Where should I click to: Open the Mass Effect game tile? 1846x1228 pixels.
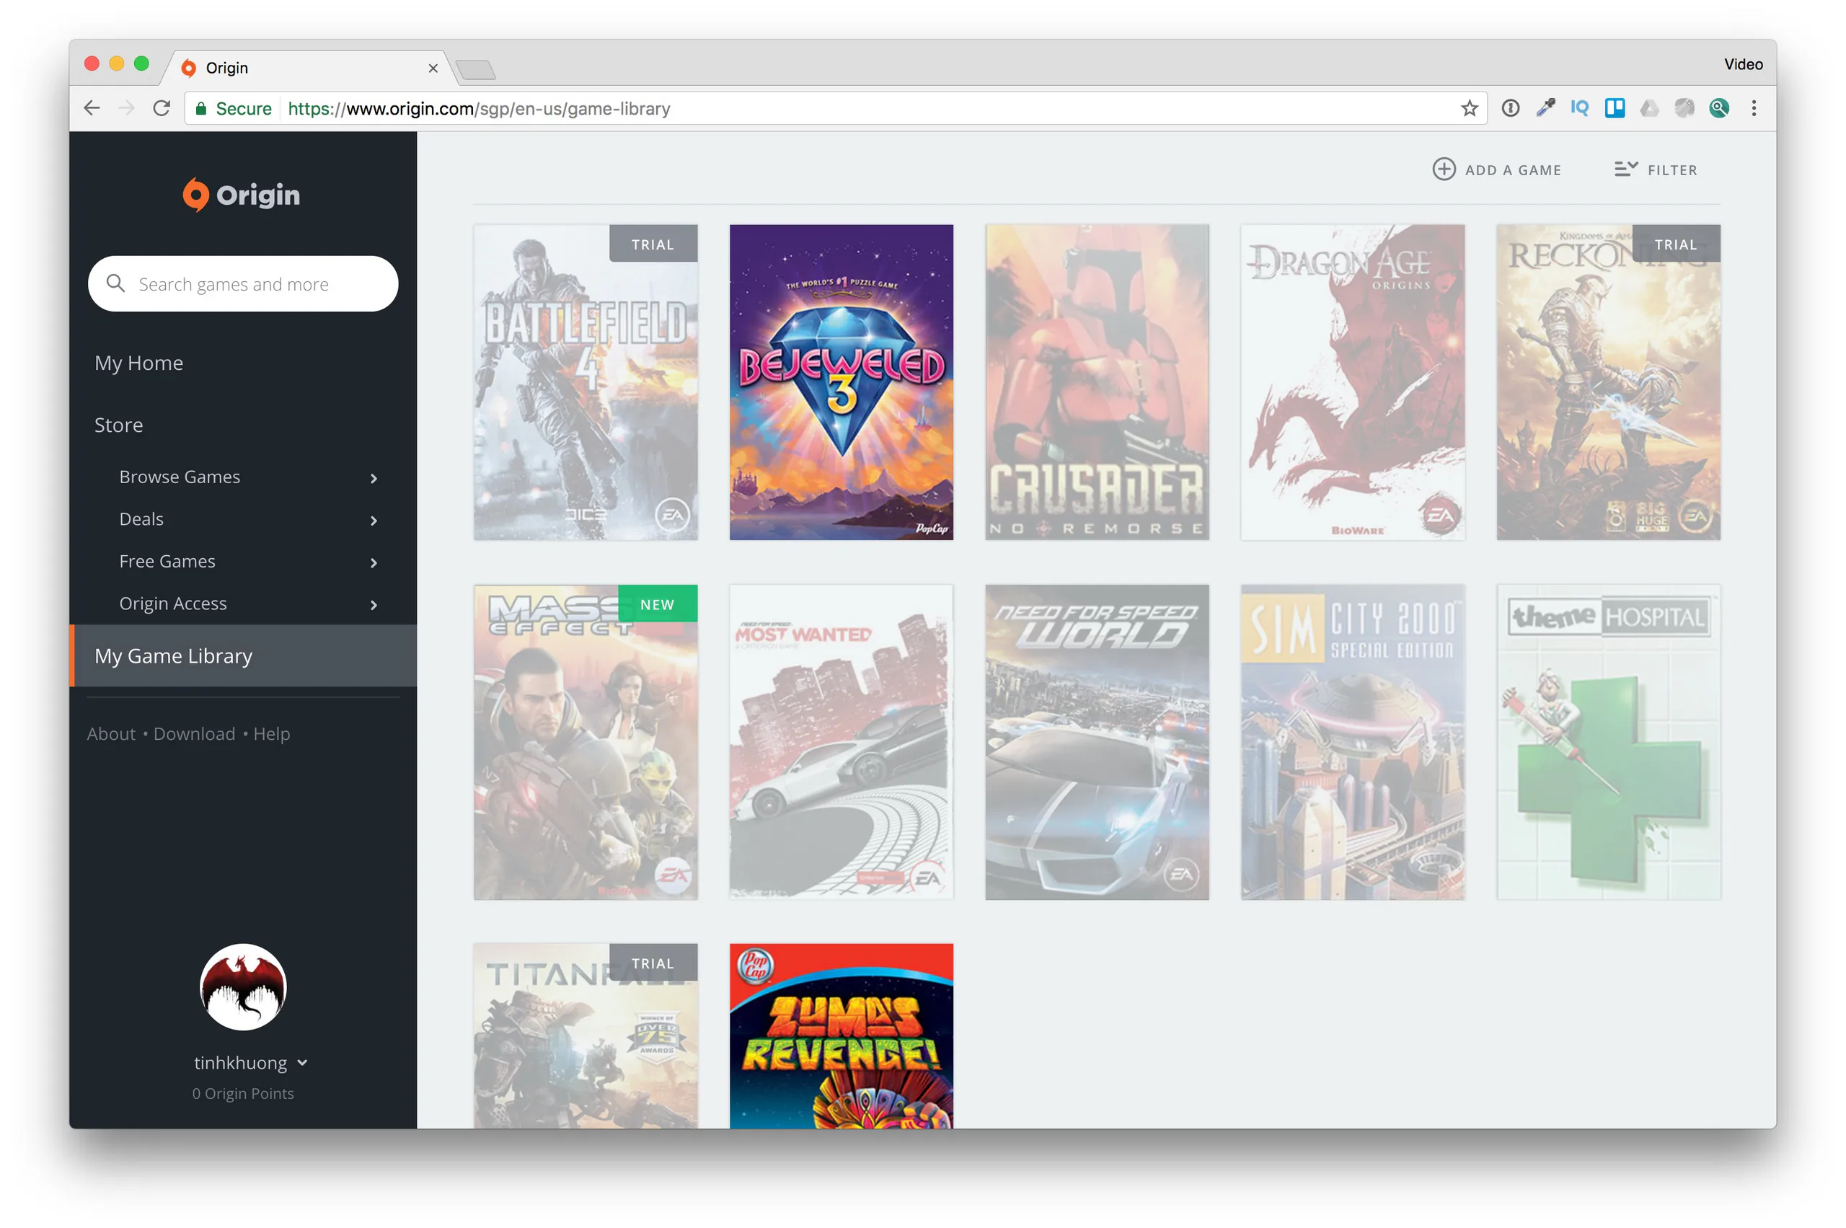click(x=585, y=742)
